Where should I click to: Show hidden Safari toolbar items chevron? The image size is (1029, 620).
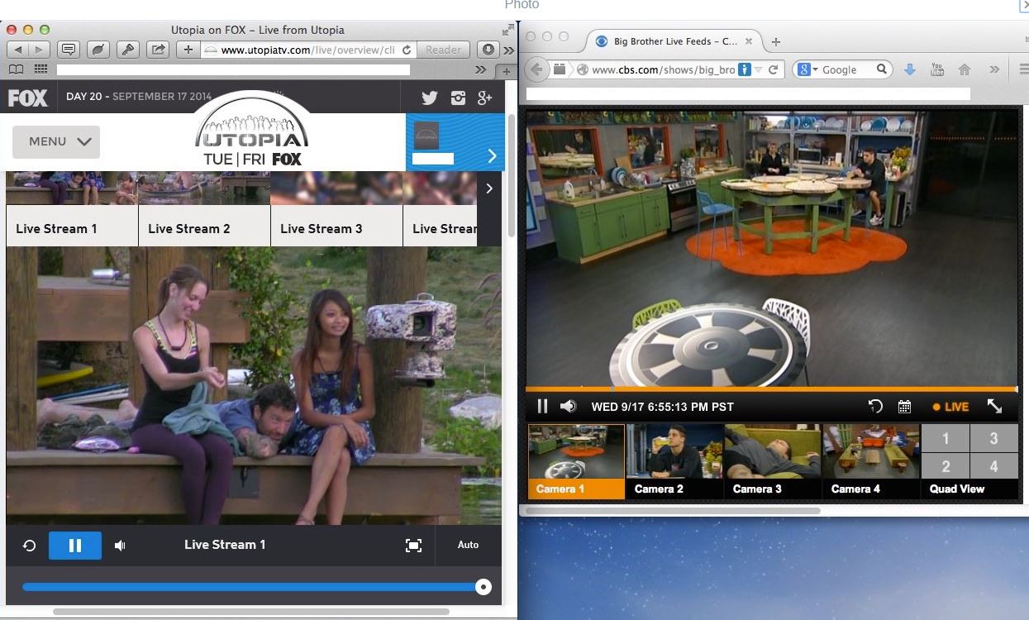508,50
